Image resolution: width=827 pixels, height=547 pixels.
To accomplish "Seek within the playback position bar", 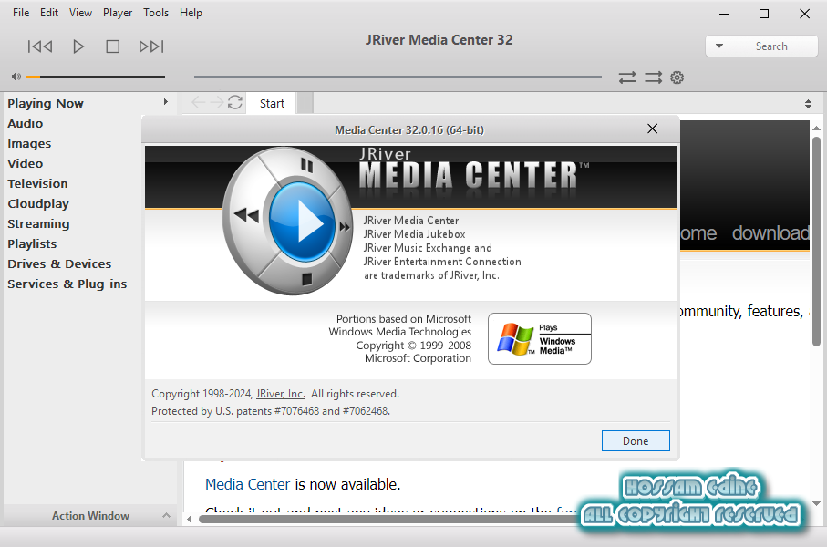I will pyautogui.click(x=398, y=77).
